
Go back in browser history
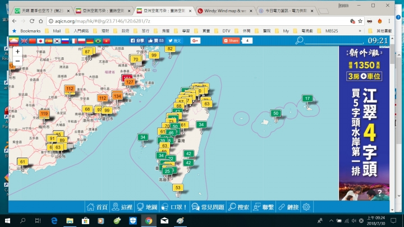pyautogui.click(x=15, y=21)
